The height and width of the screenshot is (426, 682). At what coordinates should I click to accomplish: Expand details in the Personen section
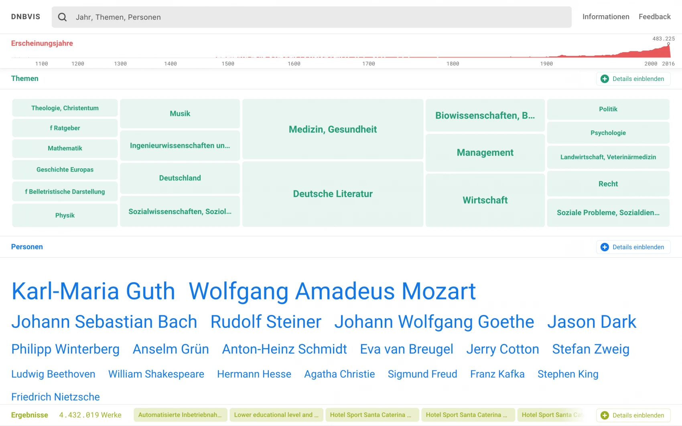click(633, 247)
